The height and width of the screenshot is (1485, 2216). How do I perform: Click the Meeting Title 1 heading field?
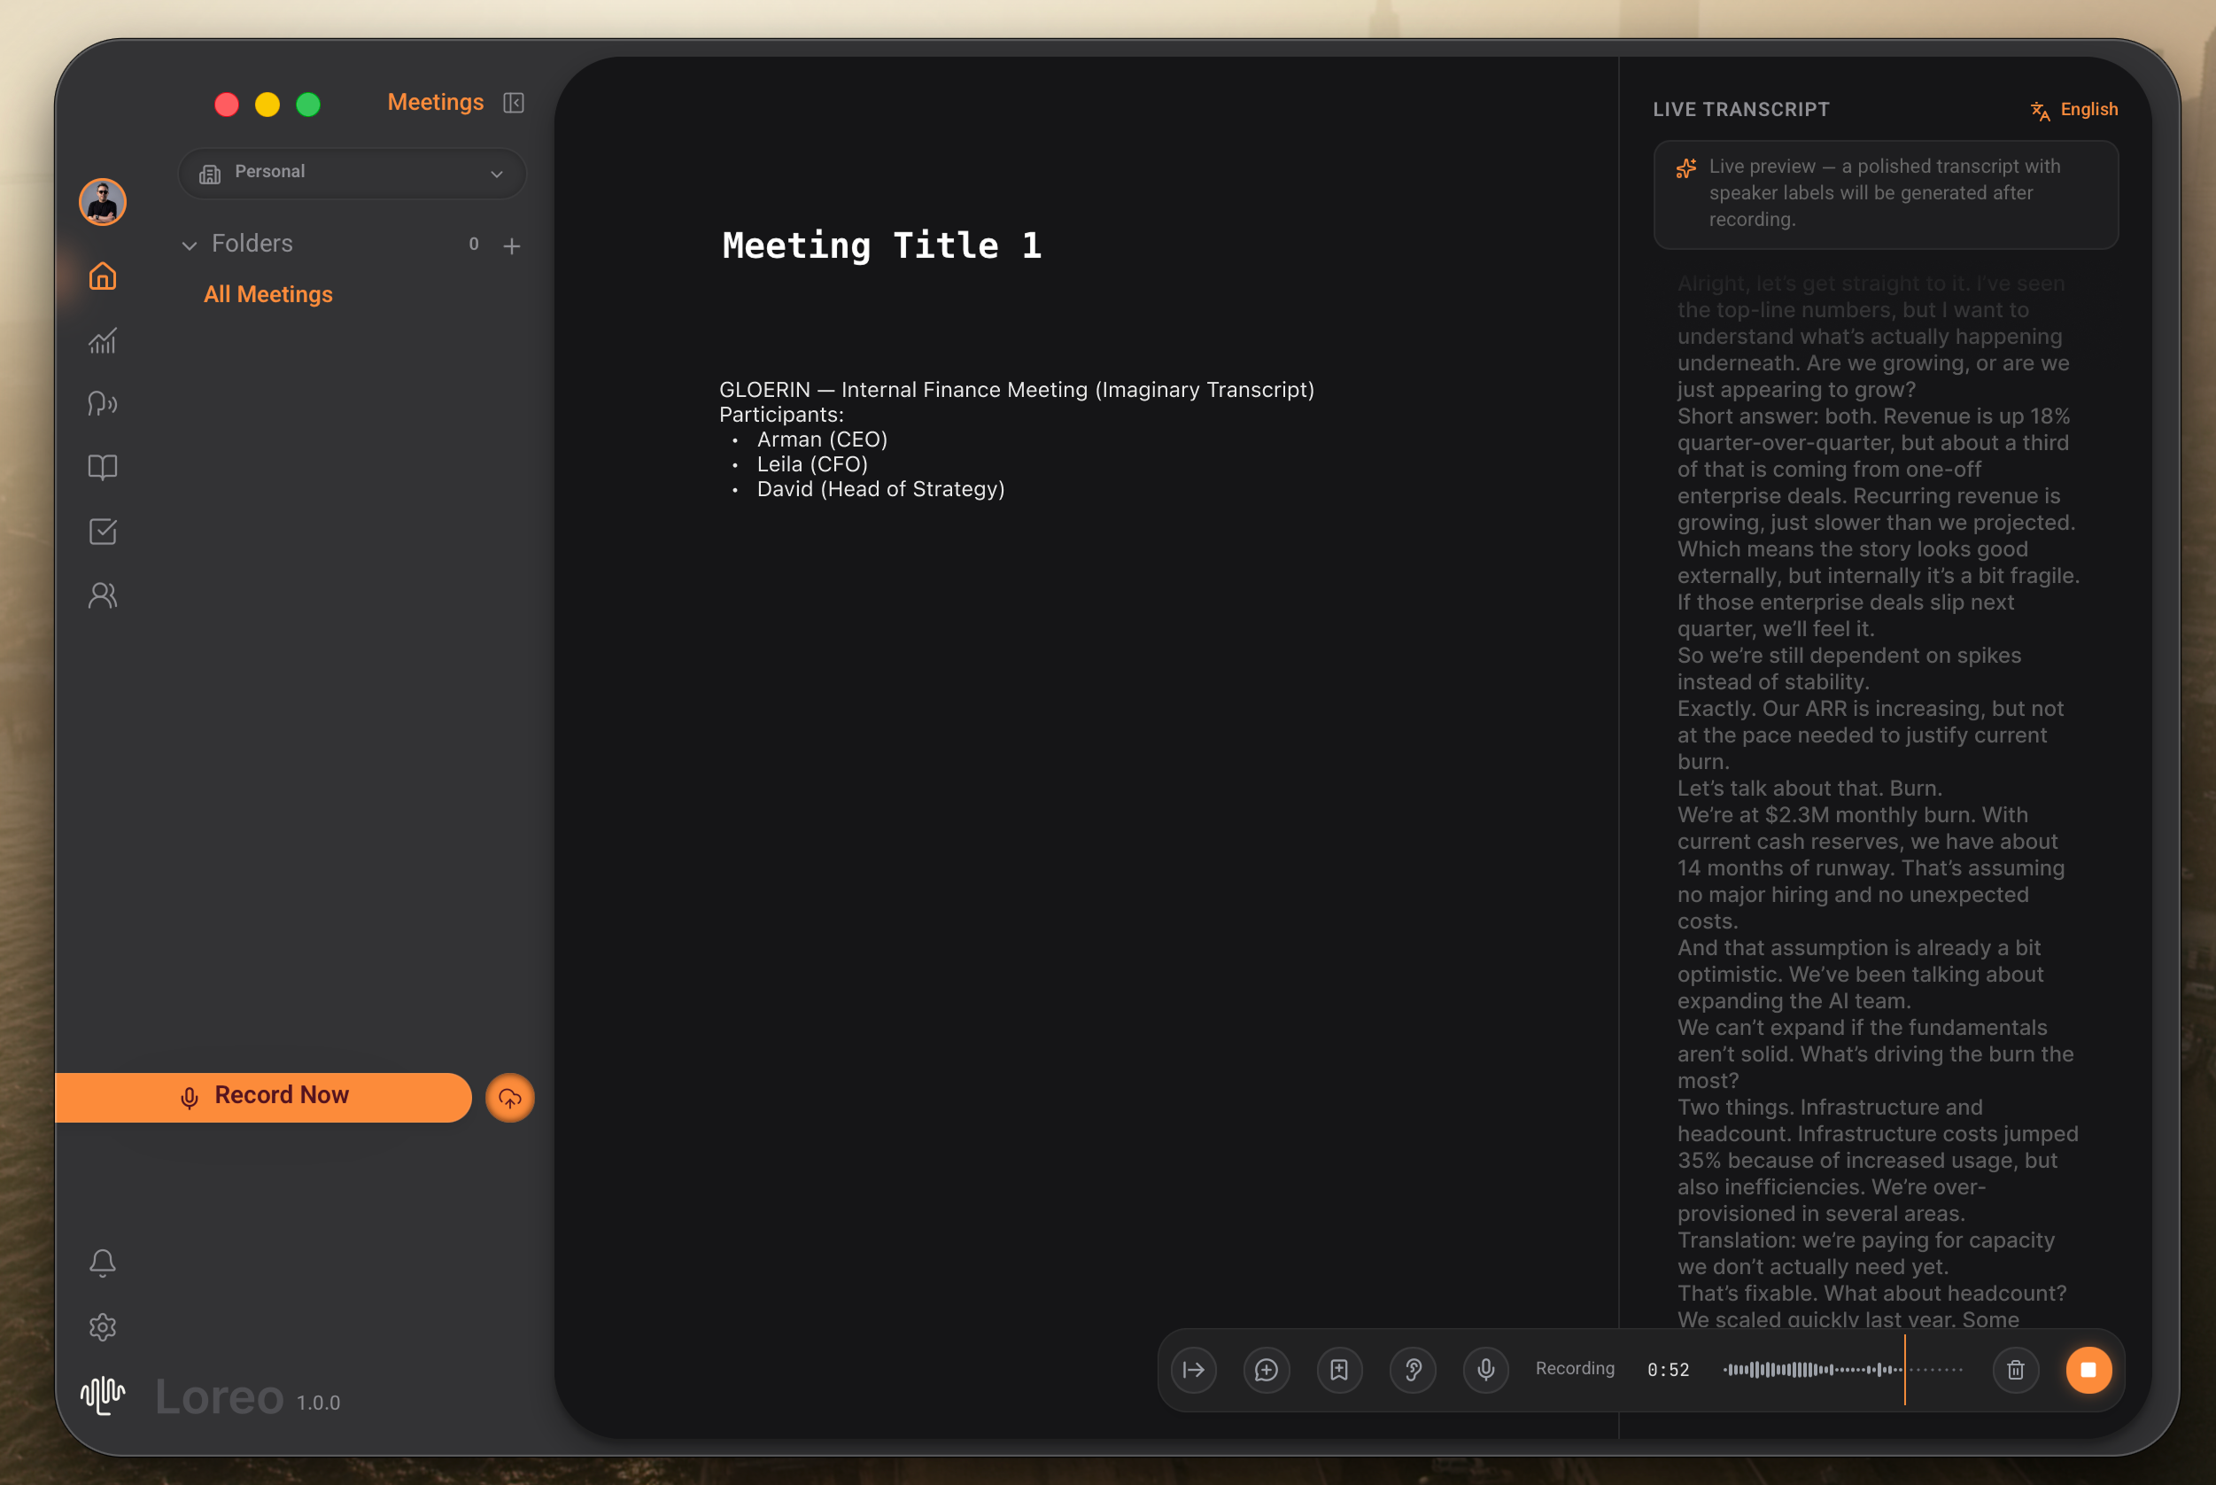[x=881, y=246]
